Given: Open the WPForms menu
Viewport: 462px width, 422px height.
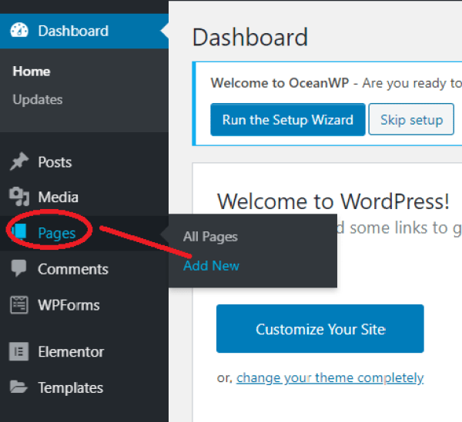Looking at the screenshot, I should pyautogui.click(x=84, y=305).
